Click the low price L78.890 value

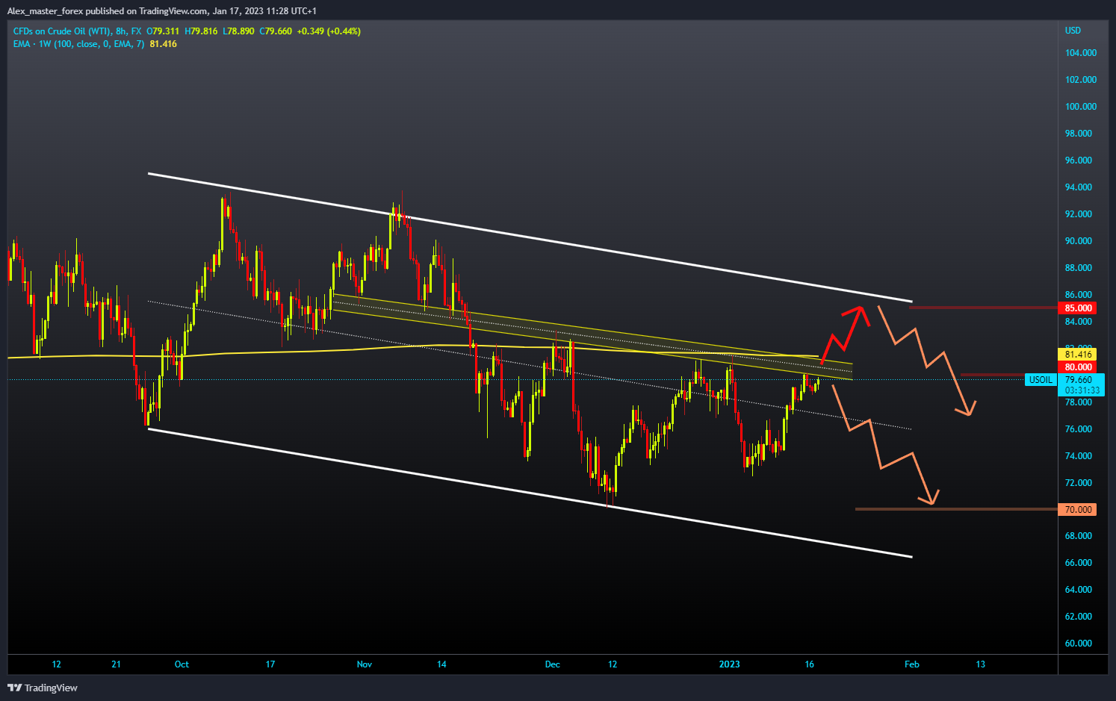(x=239, y=31)
